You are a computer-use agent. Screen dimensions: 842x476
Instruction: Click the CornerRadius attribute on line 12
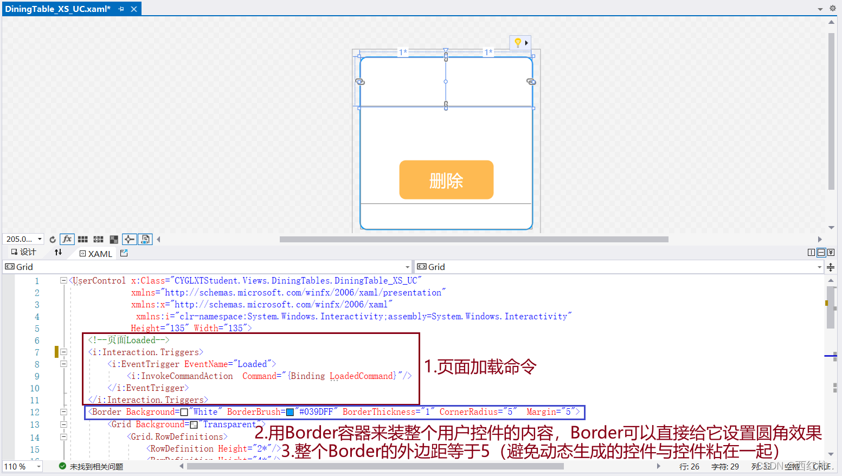pyautogui.click(x=478, y=412)
